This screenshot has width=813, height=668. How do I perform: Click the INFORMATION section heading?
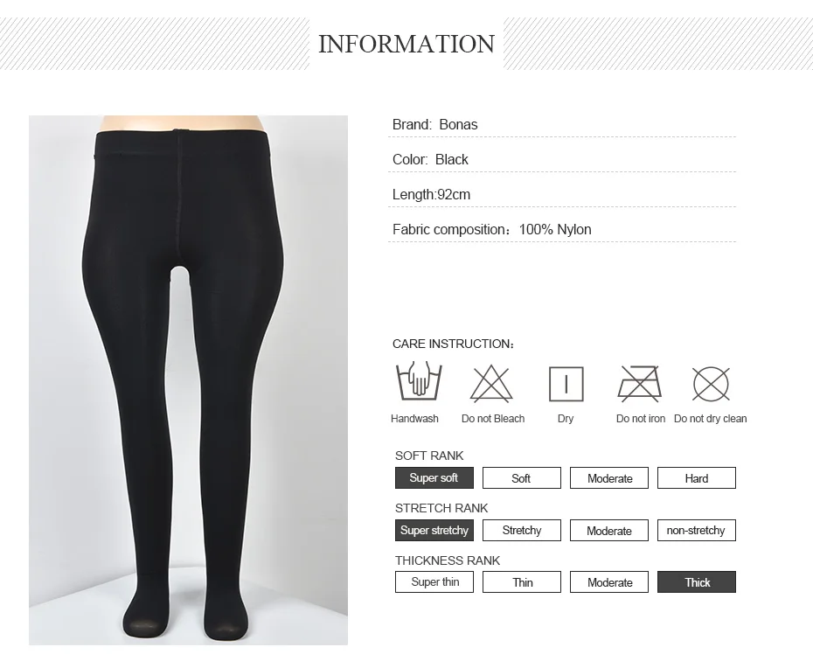(406, 44)
